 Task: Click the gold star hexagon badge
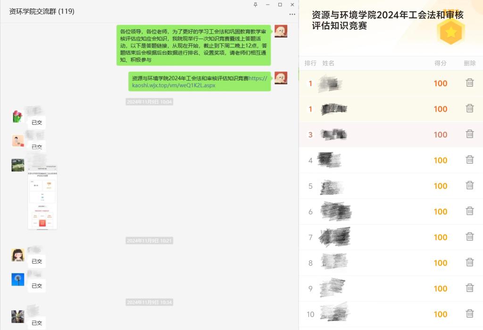[x=450, y=32]
